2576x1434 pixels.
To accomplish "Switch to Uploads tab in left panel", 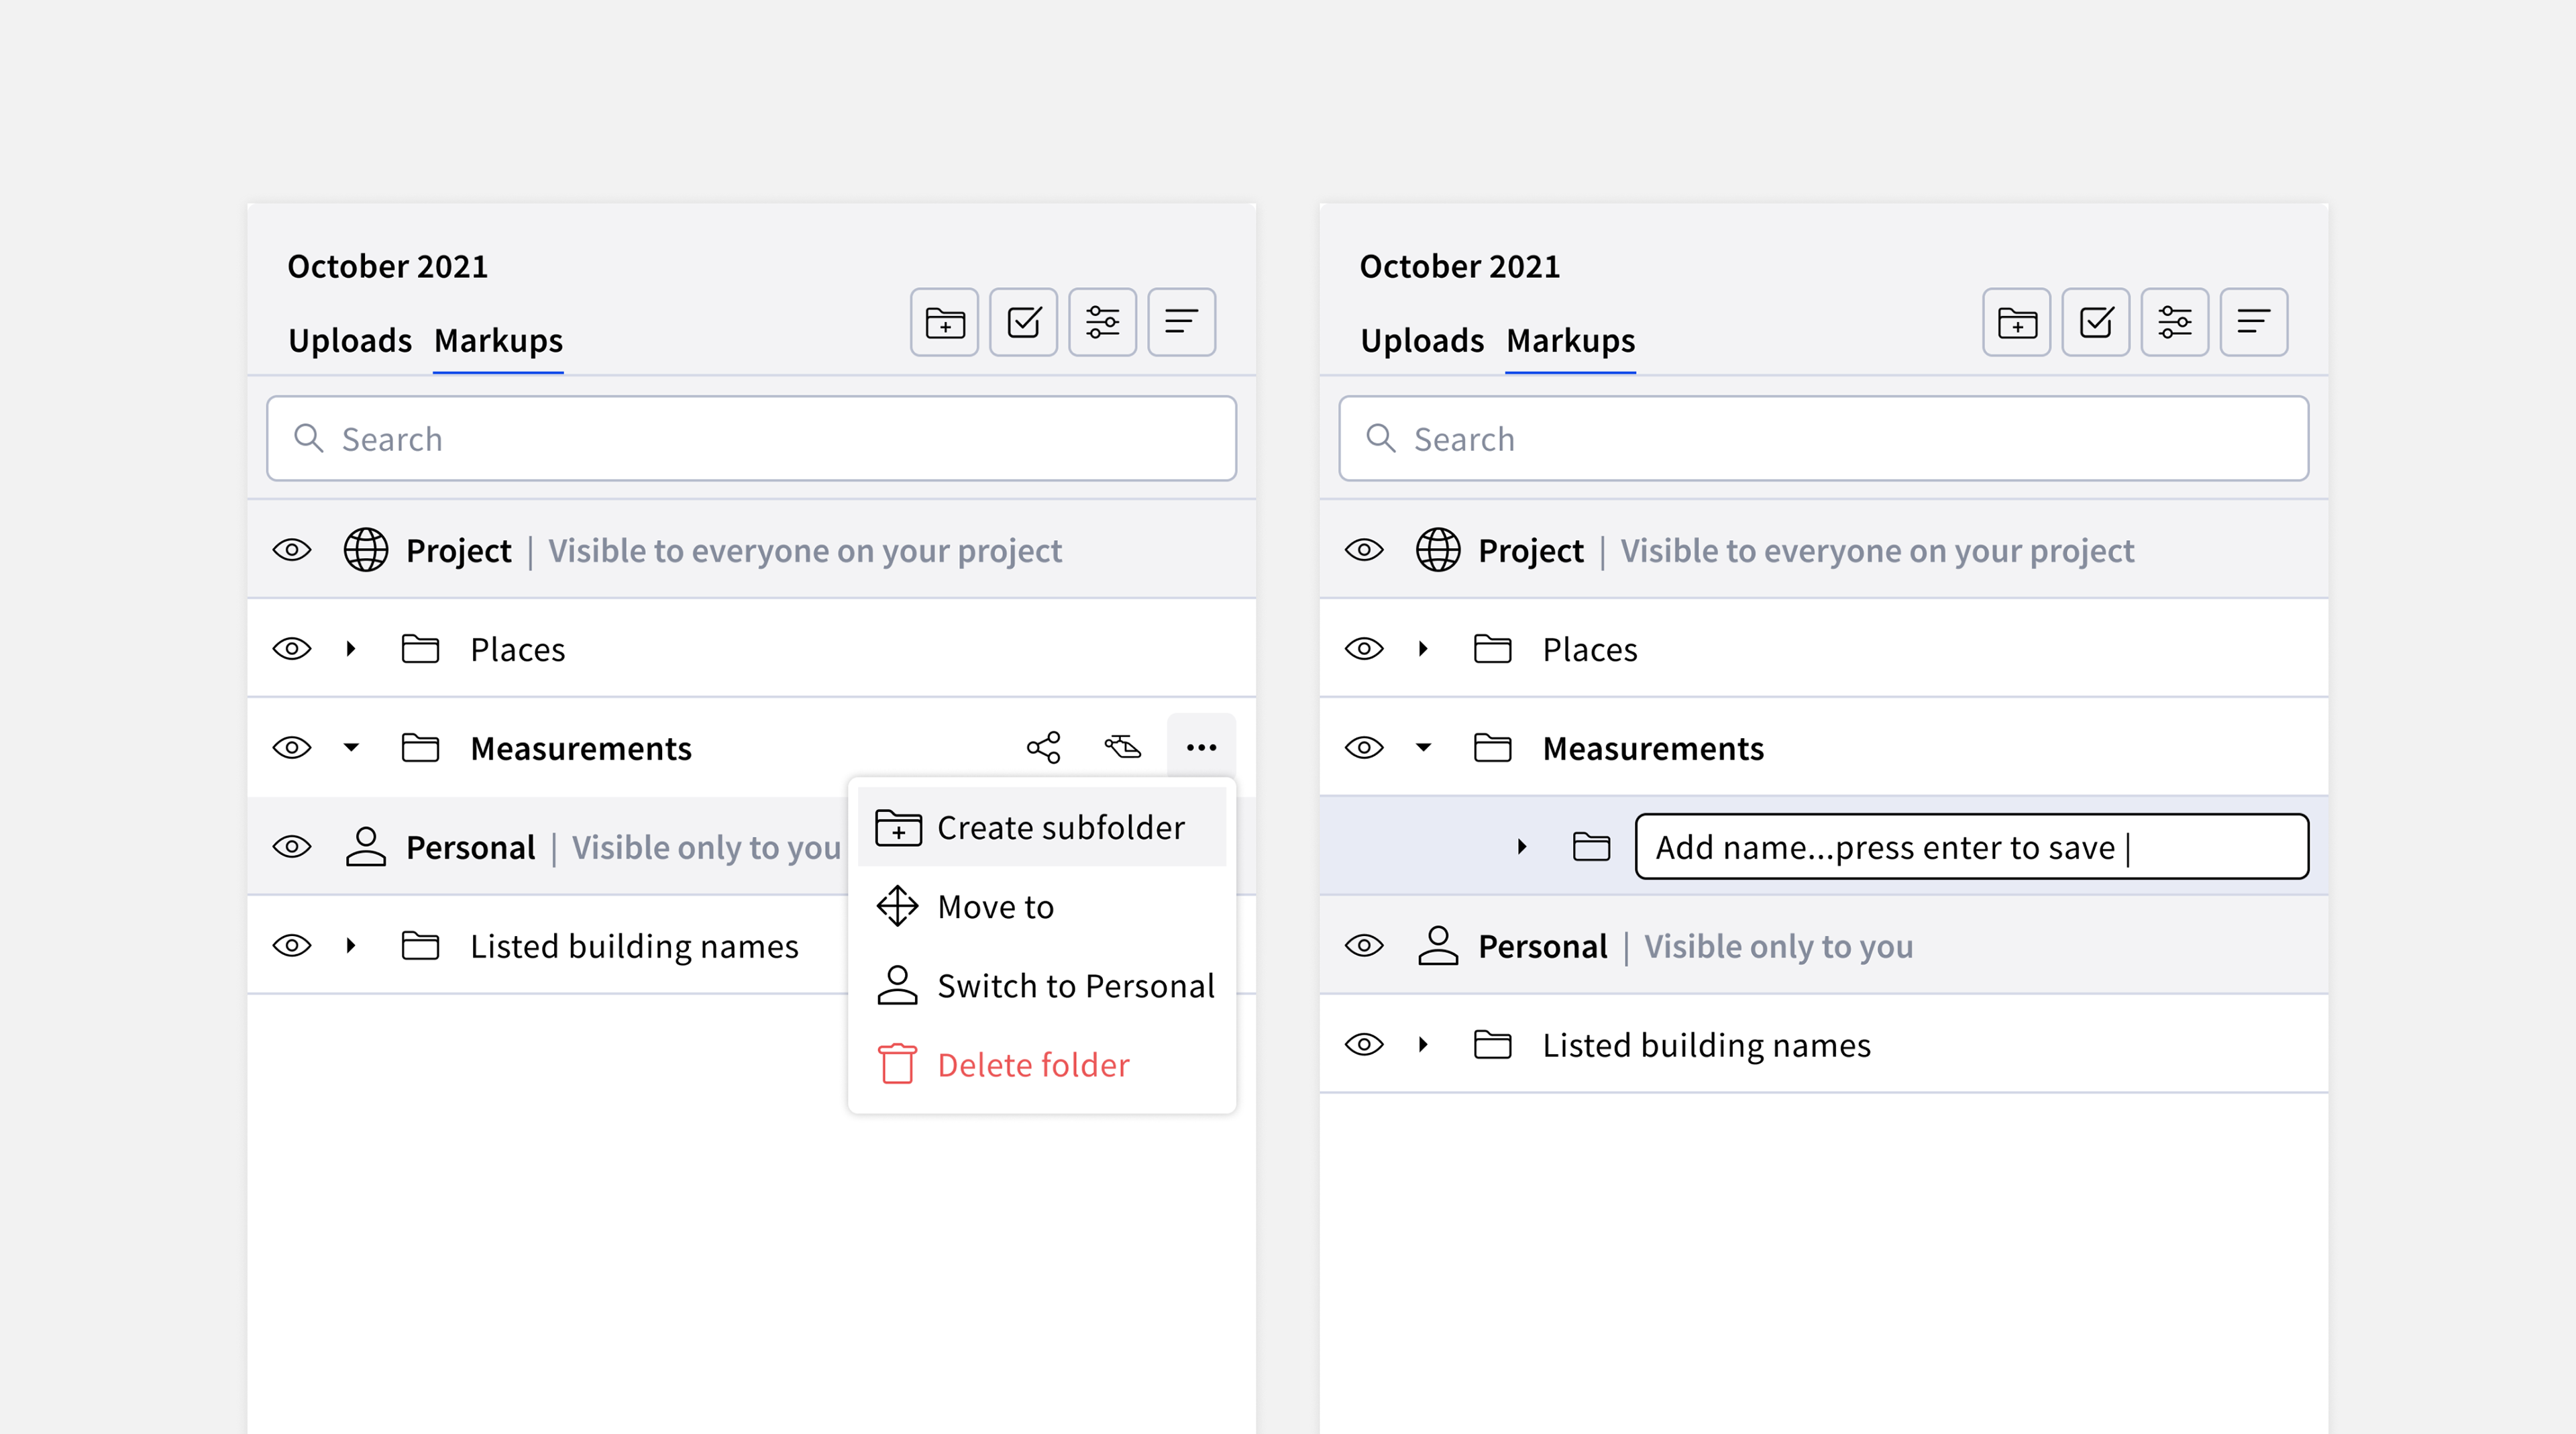I will pos(350,341).
